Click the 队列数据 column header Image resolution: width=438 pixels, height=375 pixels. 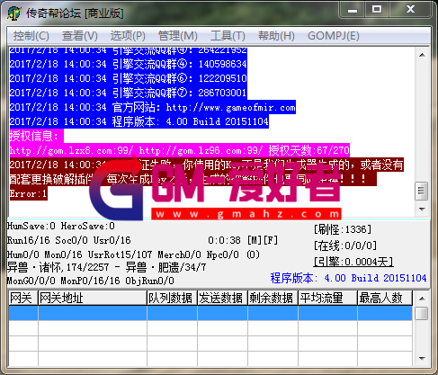tap(172, 298)
